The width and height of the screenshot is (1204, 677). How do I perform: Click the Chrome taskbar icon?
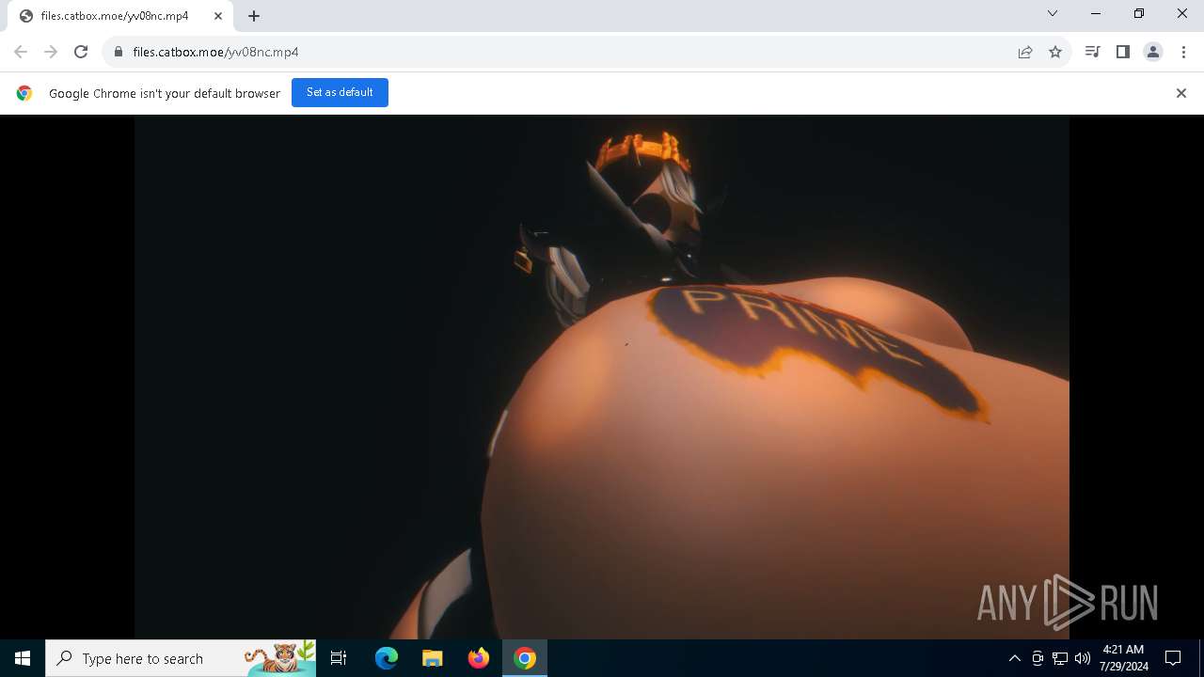pyautogui.click(x=525, y=658)
